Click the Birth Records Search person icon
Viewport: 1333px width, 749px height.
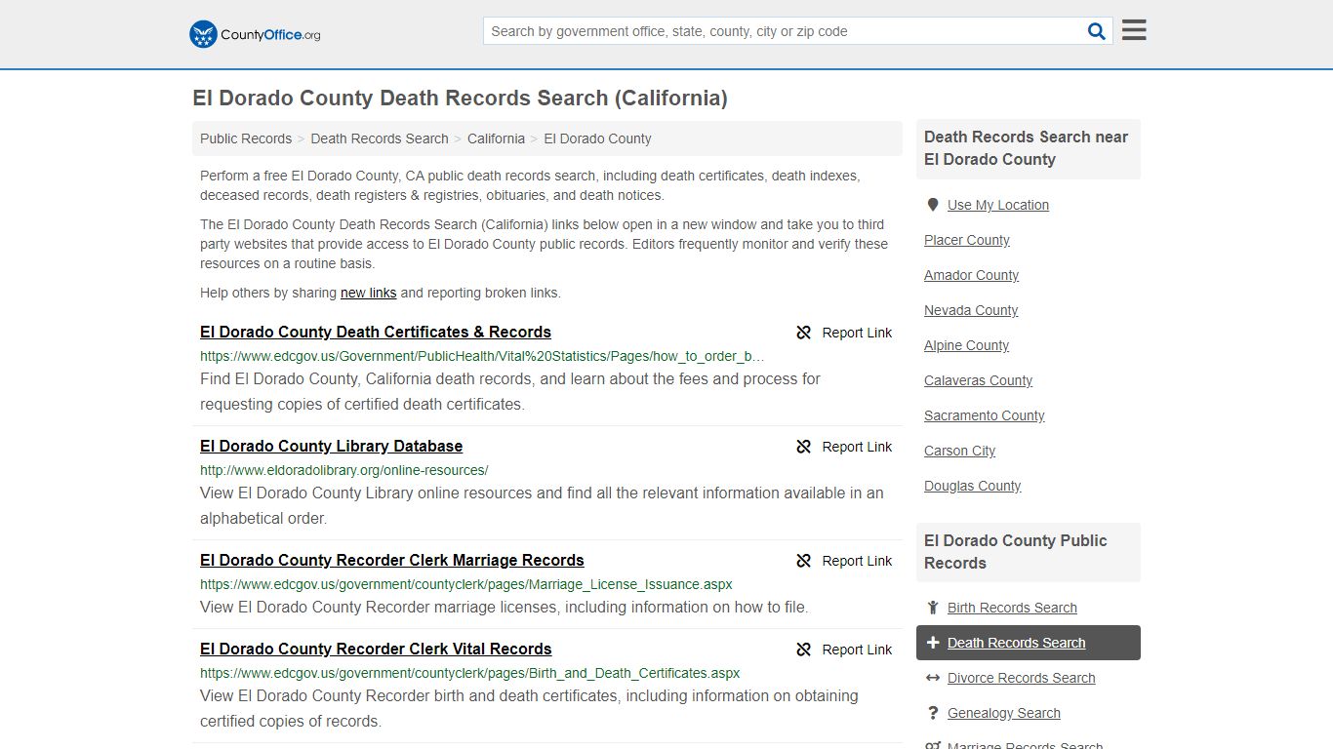(933, 608)
